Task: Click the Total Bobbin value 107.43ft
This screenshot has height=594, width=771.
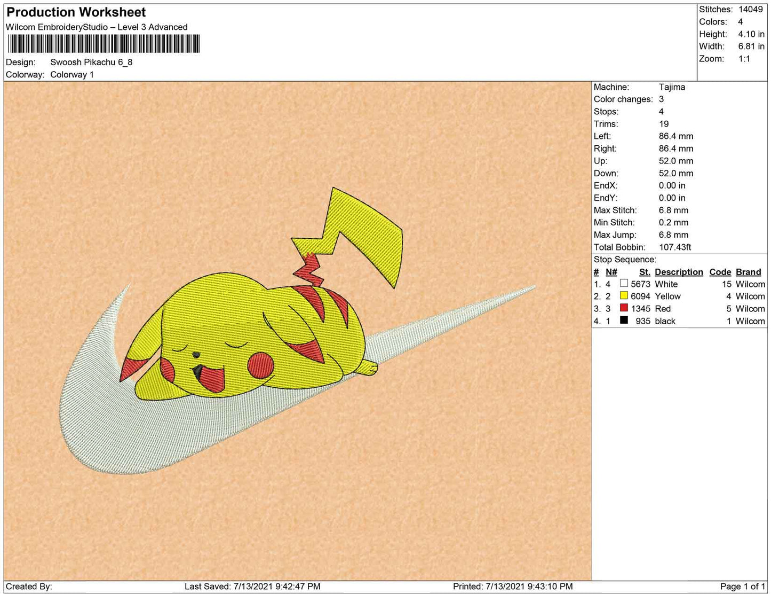Action: pyautogui.click(x=675, y=247)
